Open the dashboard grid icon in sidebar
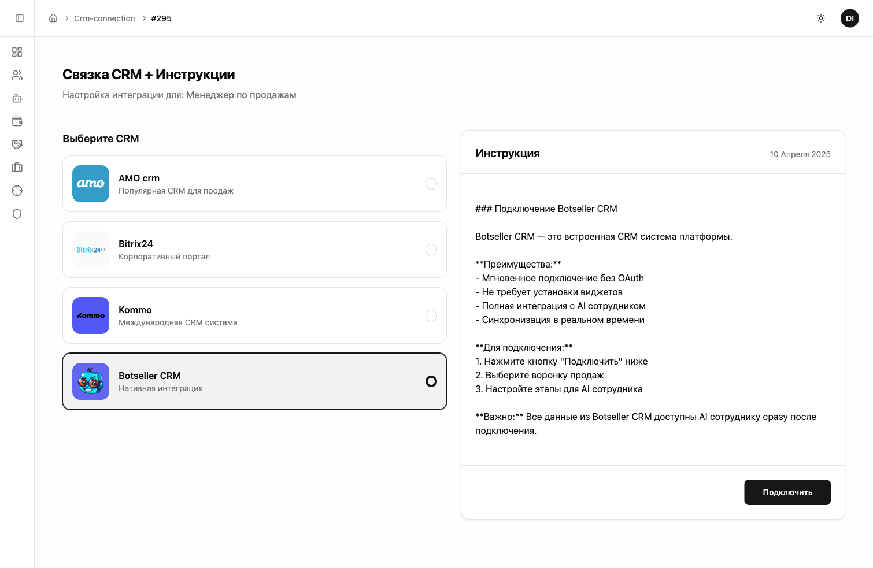Image resolution: width=873 pixels, height=568 pixels. (17, 52)
